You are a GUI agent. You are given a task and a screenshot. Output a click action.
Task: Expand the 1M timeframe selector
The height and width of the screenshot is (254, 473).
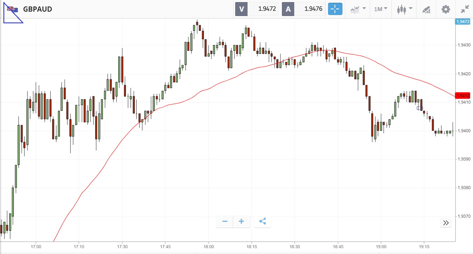[x=381, y=9]
